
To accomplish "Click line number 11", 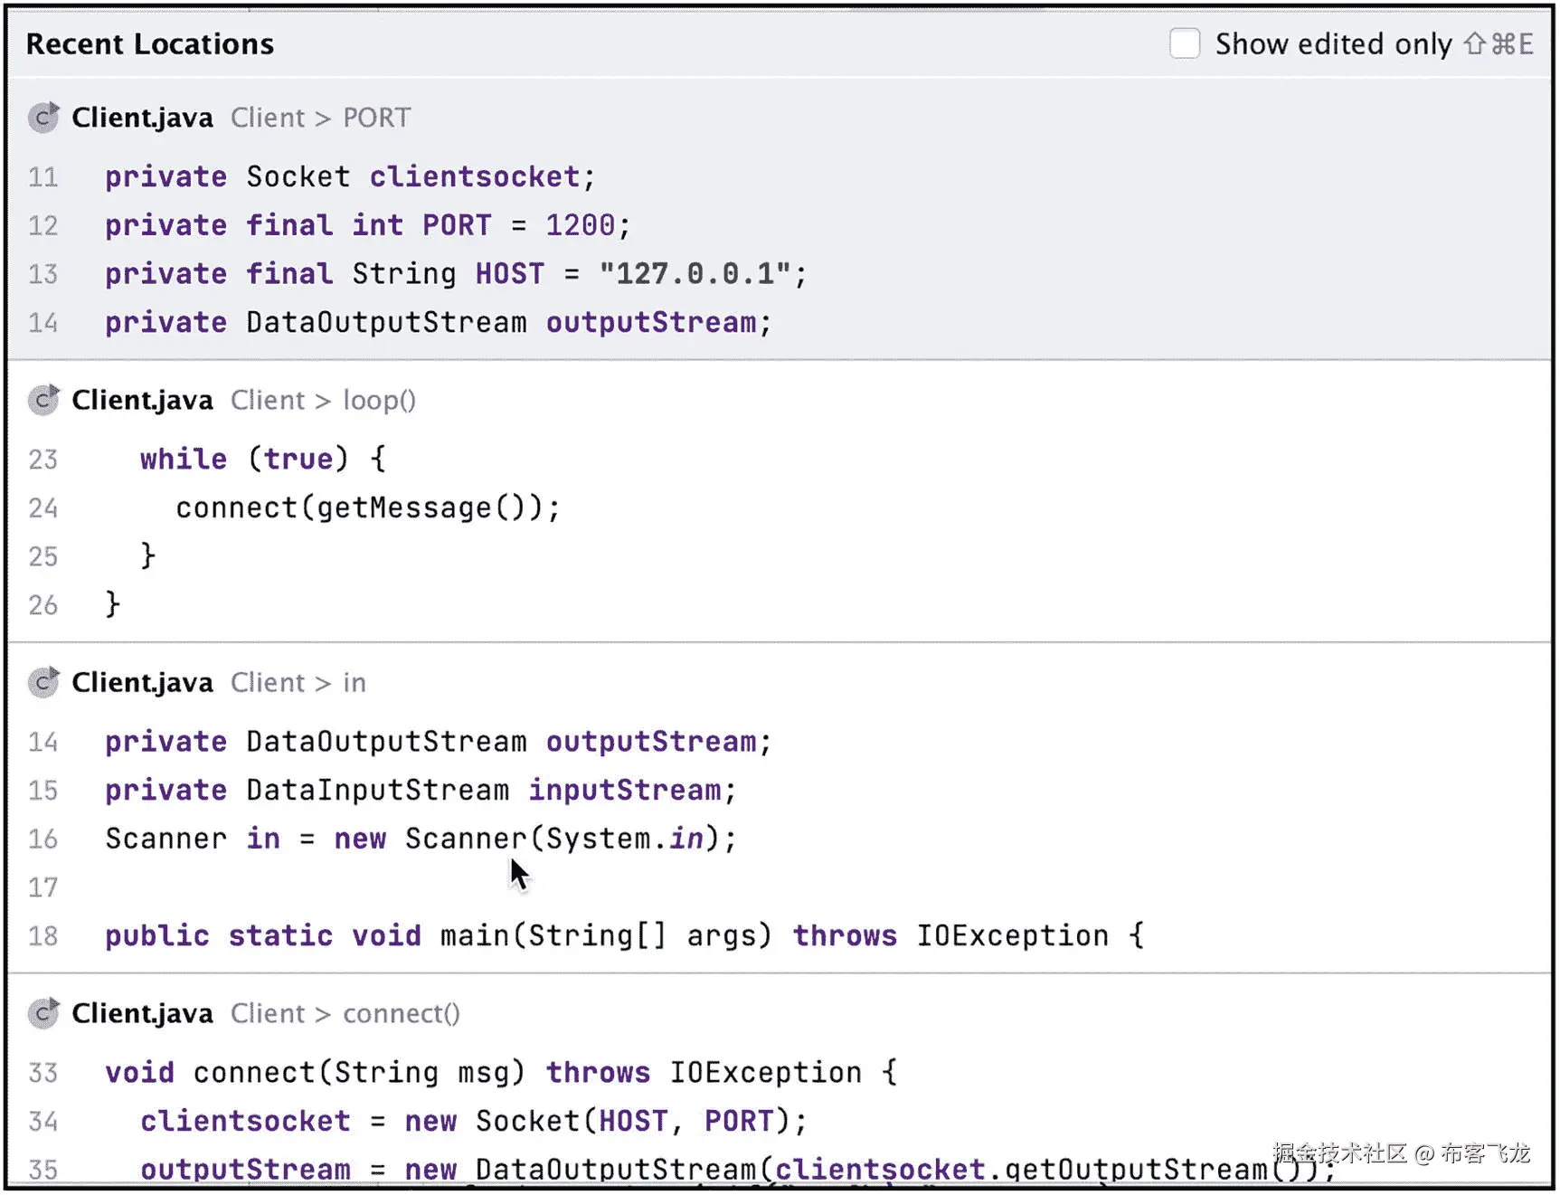I will [x=43, y=177].
